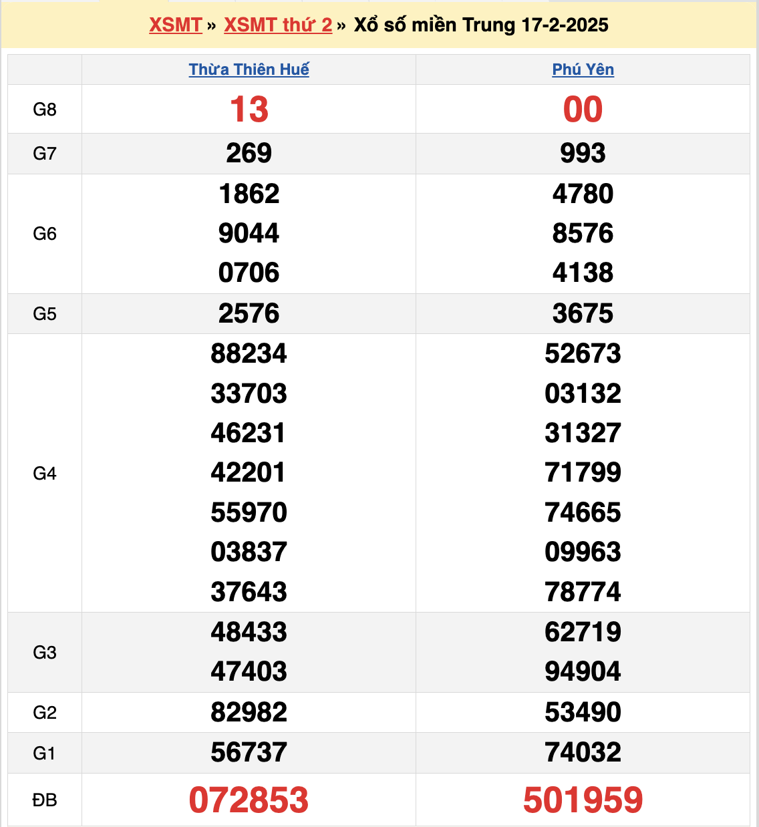Screen dimensions: 759x827
Task: Click the XSMT breadcrumb link
Action: pyautogui.click(x=175, y=25)
